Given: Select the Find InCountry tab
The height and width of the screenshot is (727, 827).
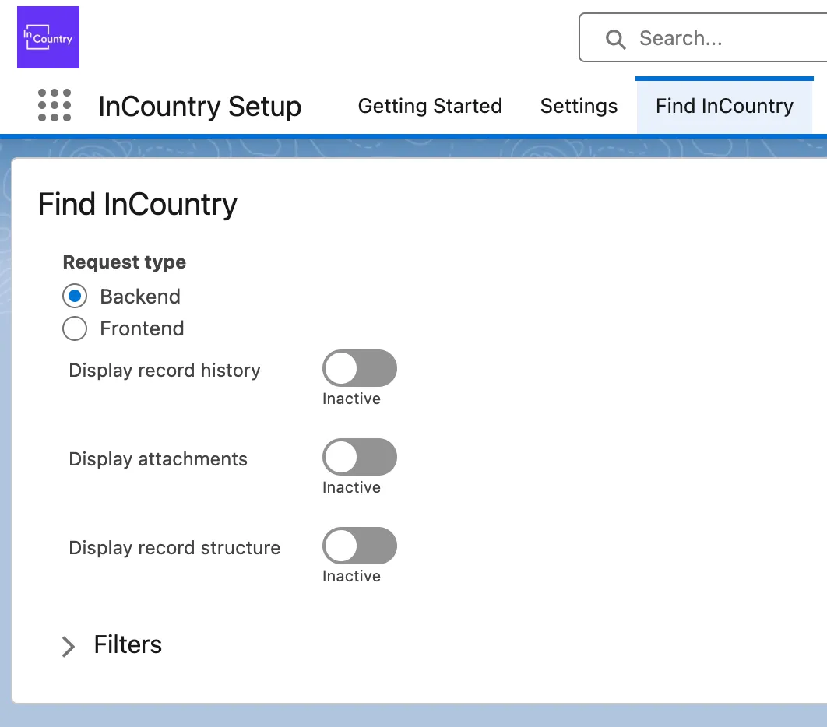Looking at the screenshot, I should point(724,106).
